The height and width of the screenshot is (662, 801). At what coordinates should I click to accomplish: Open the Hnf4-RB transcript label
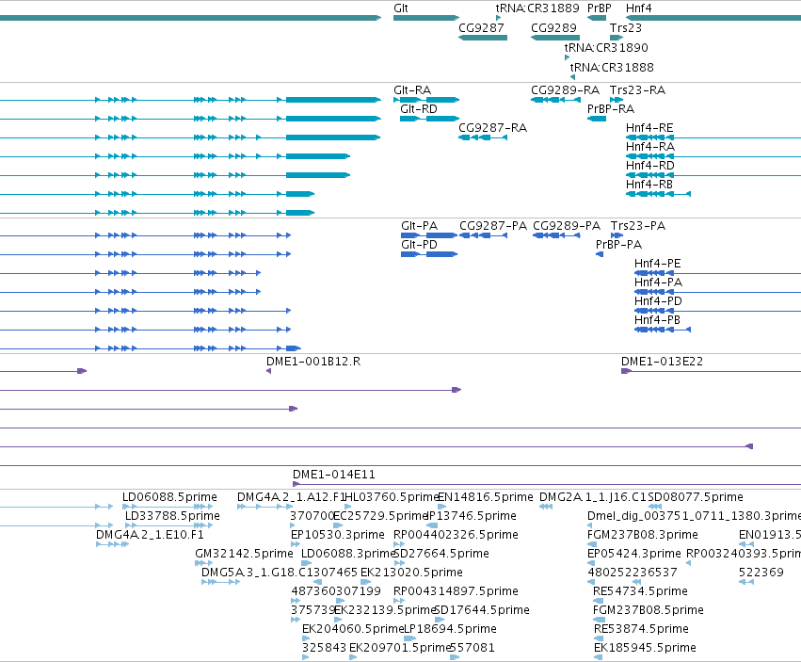click(x=649, y=184)
